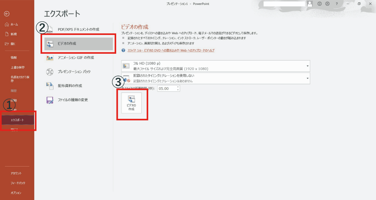Open the 情報 (Info) menu item
Screen dimensions: 376x200
tap(14, 58)
